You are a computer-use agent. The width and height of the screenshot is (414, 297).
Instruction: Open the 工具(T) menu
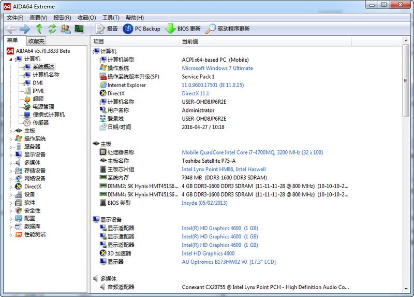[x=111, y=18]
